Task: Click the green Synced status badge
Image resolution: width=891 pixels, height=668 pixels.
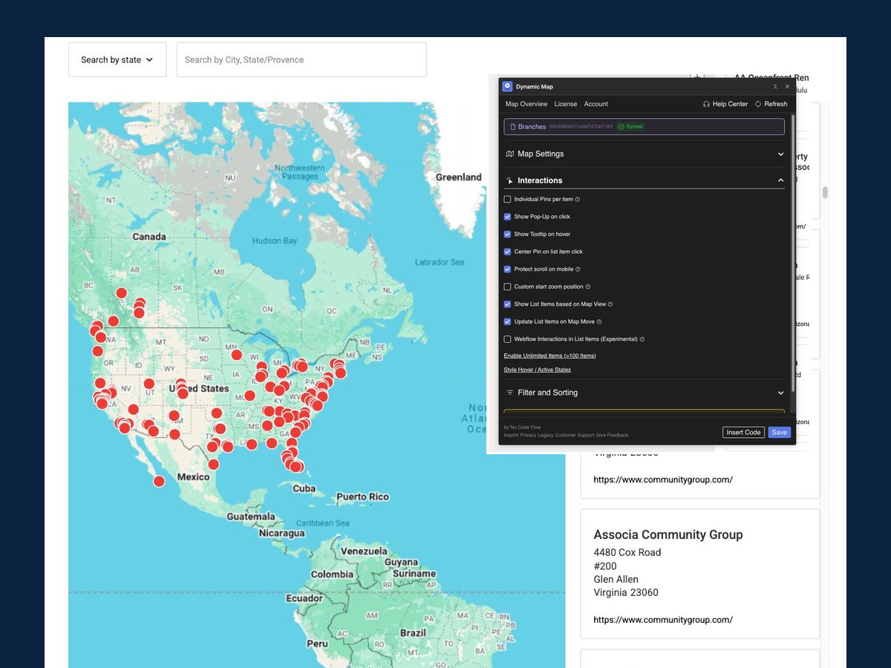Action: click(x=630, y=127)
